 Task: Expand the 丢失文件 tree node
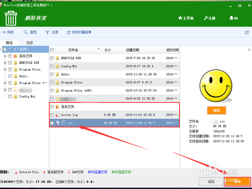pyautogui.click(x=5, y=56)
